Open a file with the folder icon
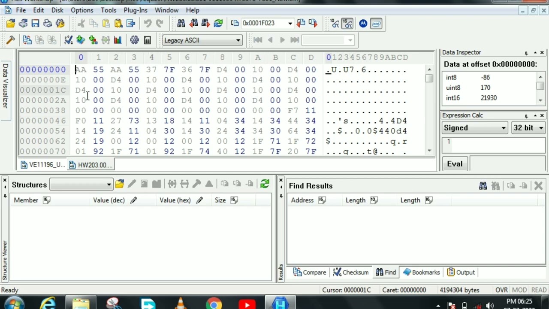 point(10,23)
